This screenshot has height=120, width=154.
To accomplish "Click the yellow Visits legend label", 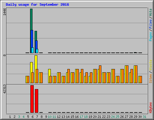I will click(x=150, y=65).
